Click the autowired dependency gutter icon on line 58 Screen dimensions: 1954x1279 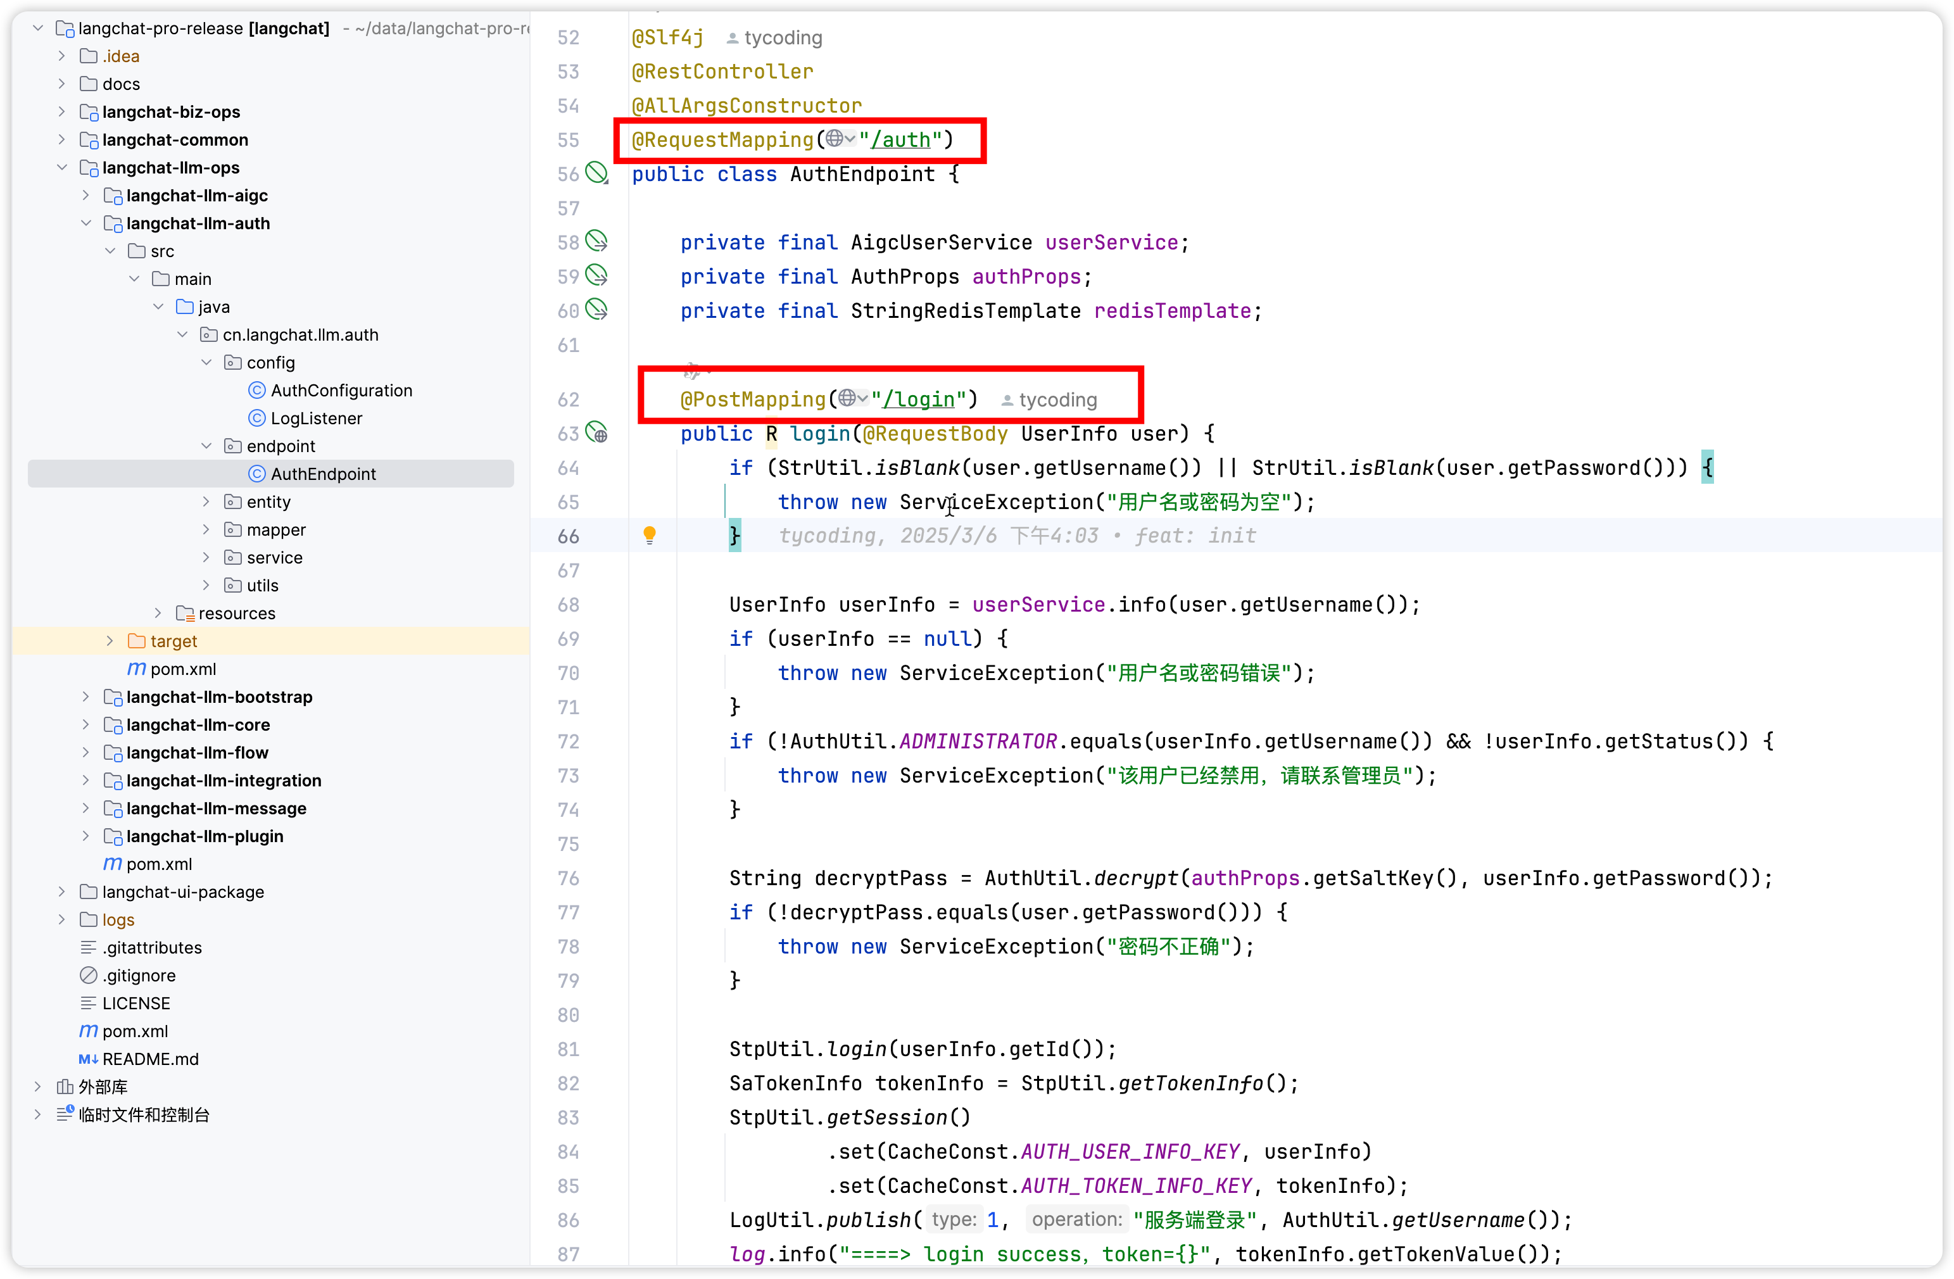click(597, 241)
